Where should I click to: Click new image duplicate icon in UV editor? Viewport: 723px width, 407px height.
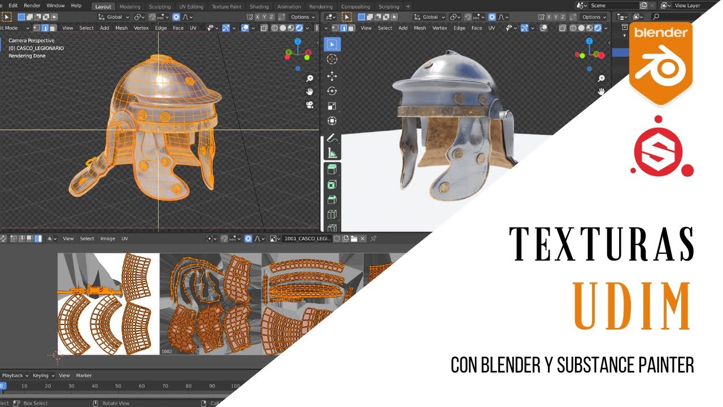click(x=345, y=239)
